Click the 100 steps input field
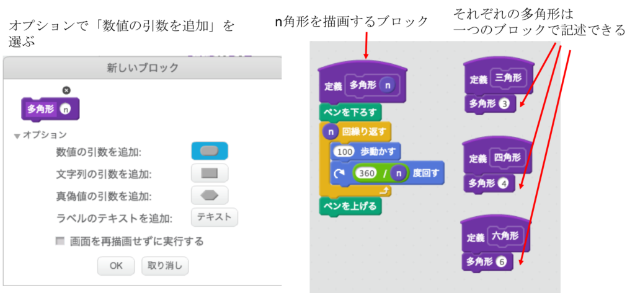 pos(344,152)
